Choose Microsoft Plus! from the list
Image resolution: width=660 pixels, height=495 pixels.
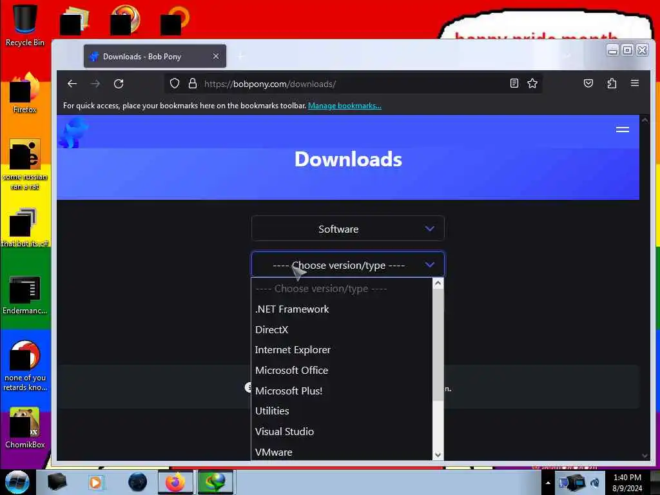342,391
